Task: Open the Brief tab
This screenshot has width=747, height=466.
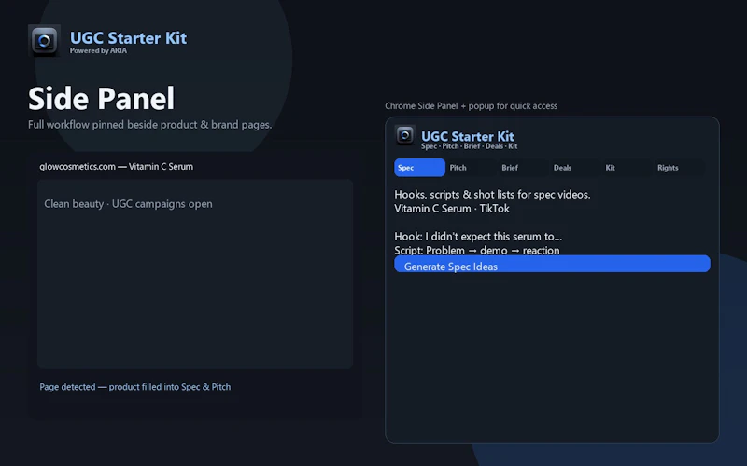Action: click(523, 168)
